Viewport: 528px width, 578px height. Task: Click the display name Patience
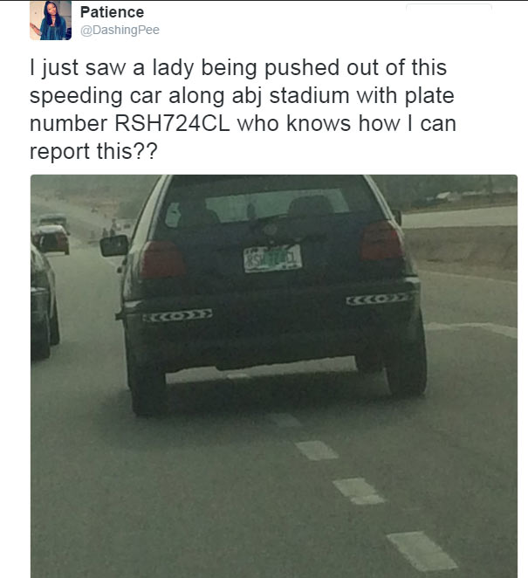pyautogui.click(x=112, y=12)
